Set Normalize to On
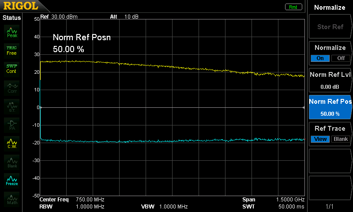 point(320,58)
